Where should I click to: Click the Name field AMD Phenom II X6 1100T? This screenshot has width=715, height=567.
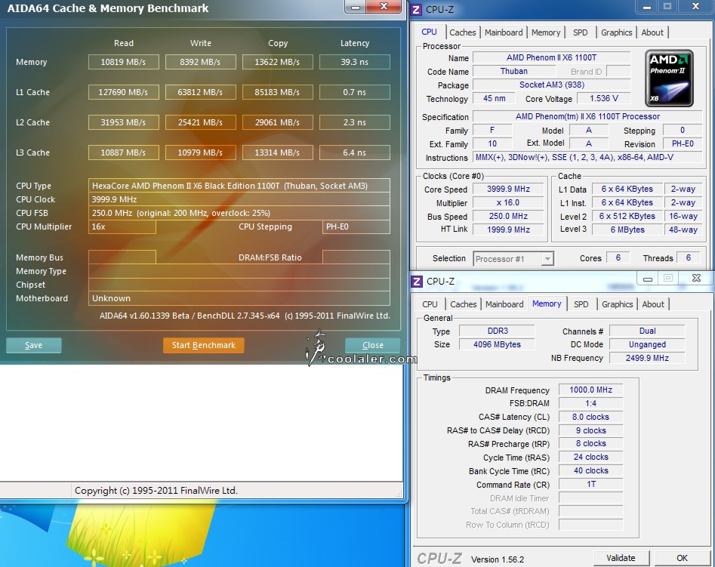pos(551,57)
